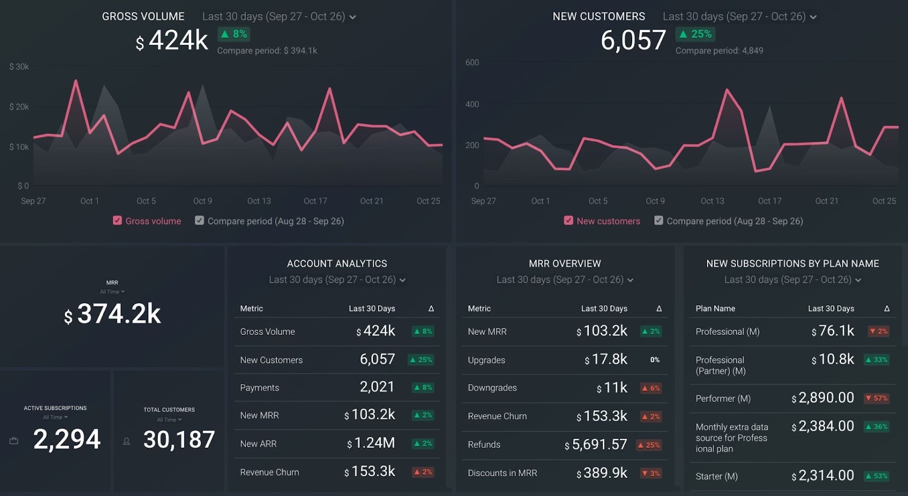Click the 6% badge on Downgrades row
The image size is (908, 496).
(x=651, y=388)
